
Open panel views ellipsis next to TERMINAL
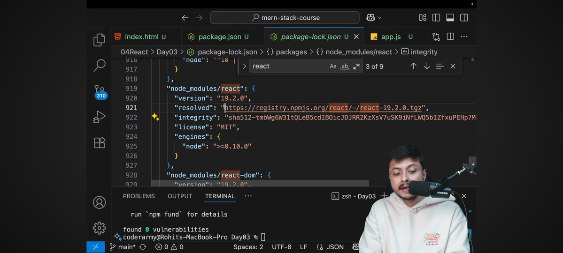(248, 196)
